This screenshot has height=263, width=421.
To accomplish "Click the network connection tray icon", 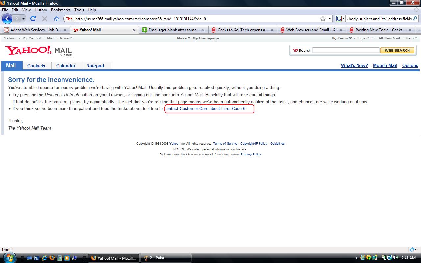I will click(x=390, y=258).
